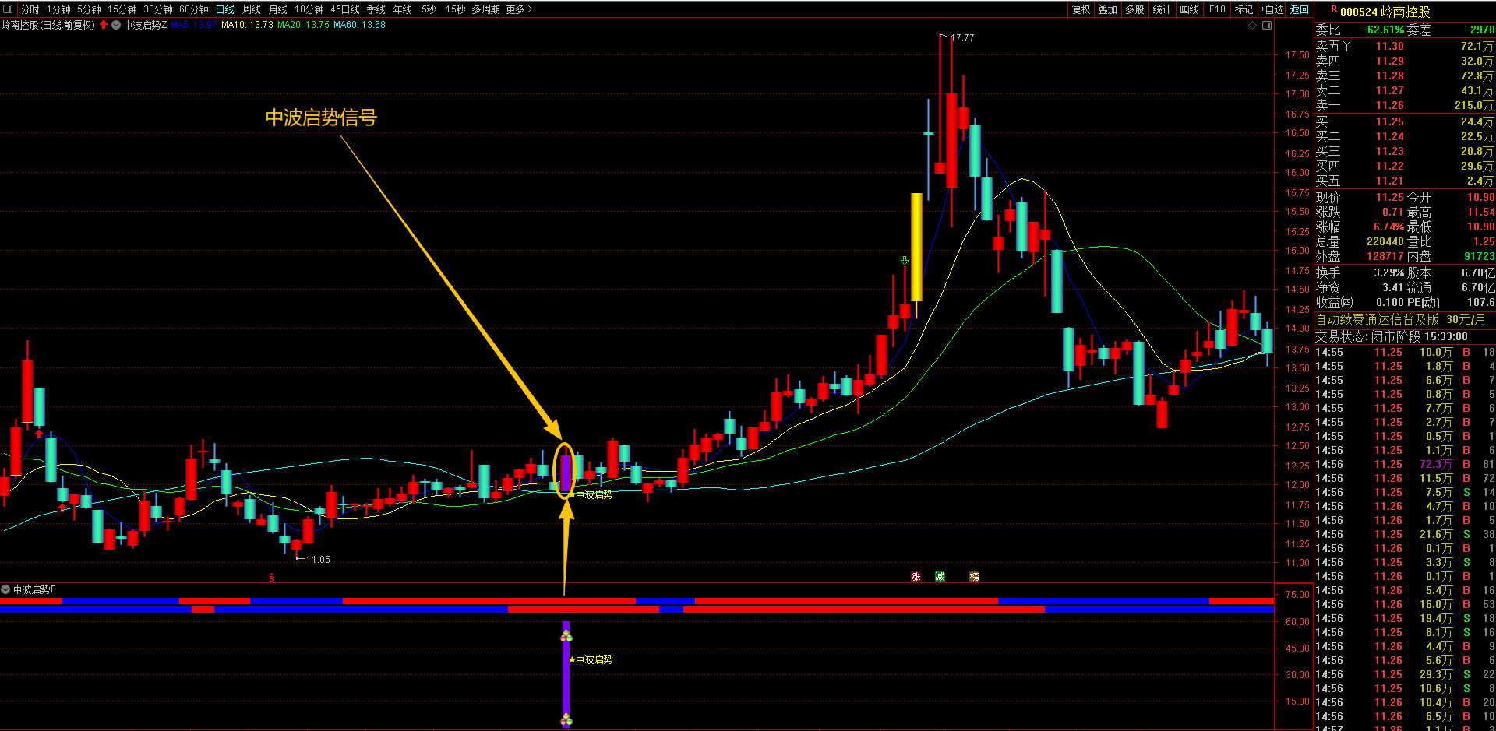
Task: Click the 返回 back button
Action: tap(1300, 9)
